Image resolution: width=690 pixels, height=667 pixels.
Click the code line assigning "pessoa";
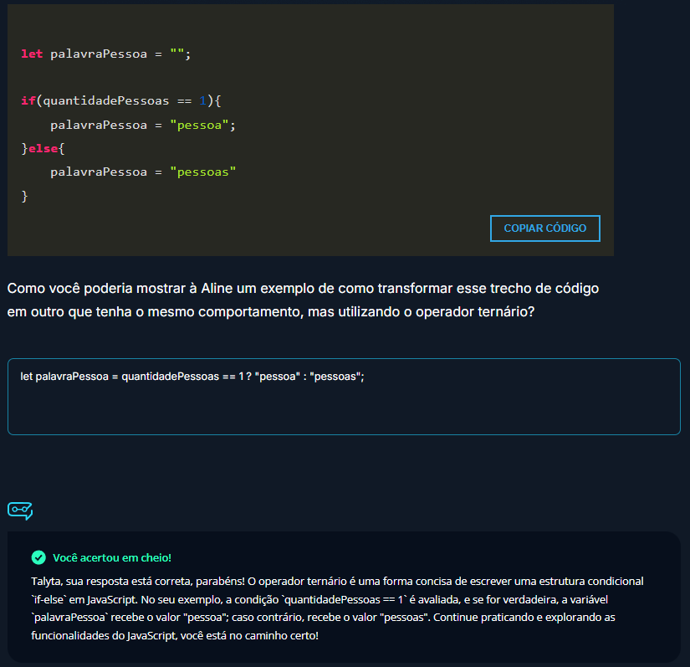click(x=143, y=126)
